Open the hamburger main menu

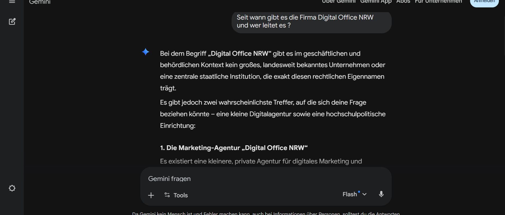pyautogui.click(x=12, y=1)
